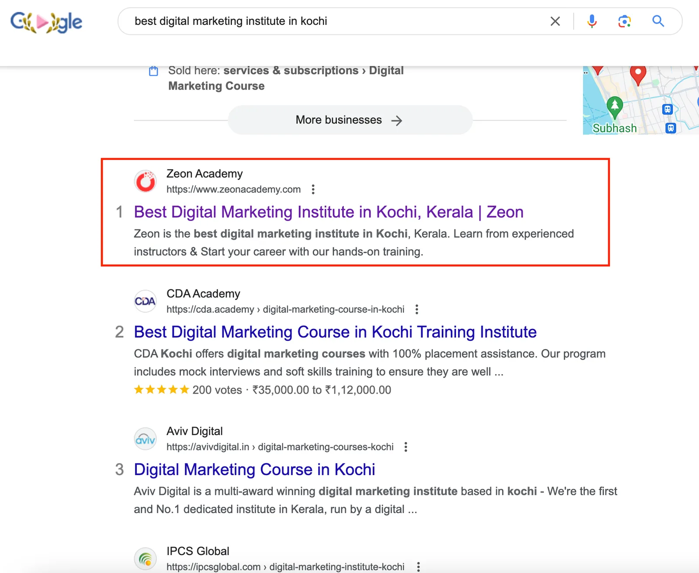The height and width of the screenshot is (573, 699).
Task: Click the Zeon Academy favicon
Action: click(x=145, y=181)
